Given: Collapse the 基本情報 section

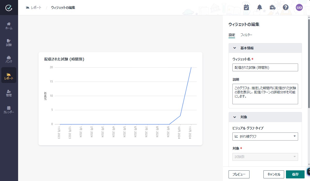Looking at the screenshot, I should pos(235,48).
